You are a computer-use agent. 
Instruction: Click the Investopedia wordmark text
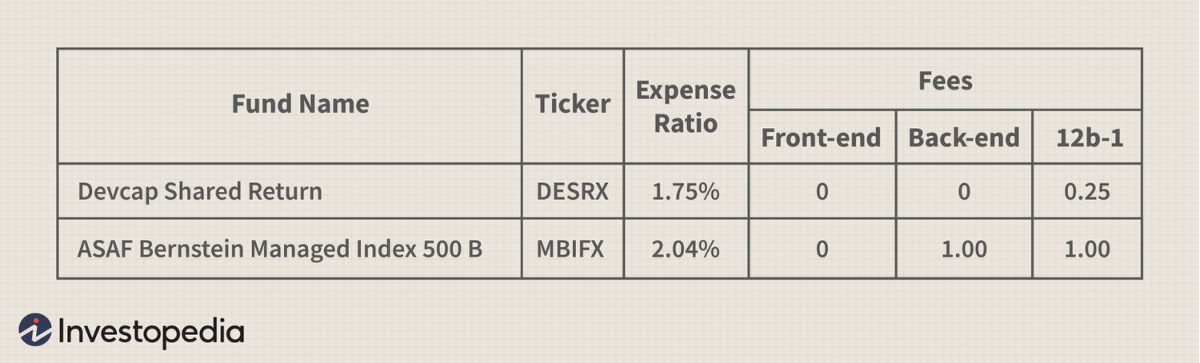coord(151,331)
